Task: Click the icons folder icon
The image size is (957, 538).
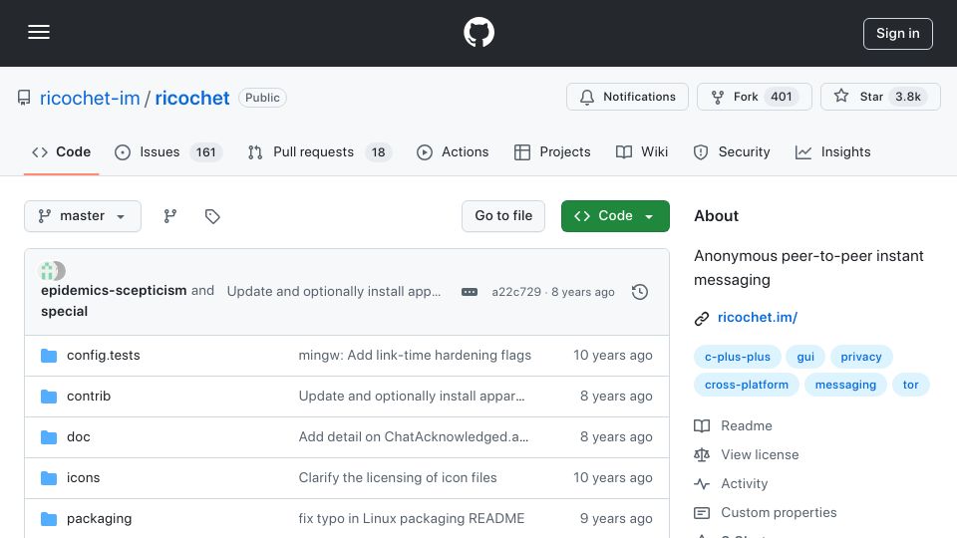Action: (x=49, y=478)
